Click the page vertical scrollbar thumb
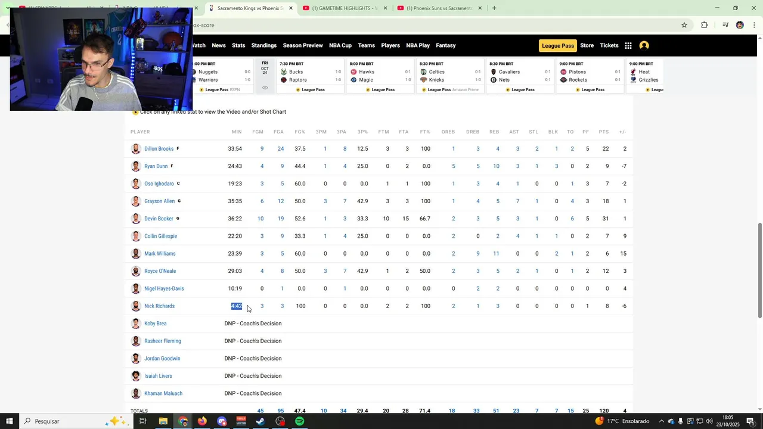 tap(759, 270)
